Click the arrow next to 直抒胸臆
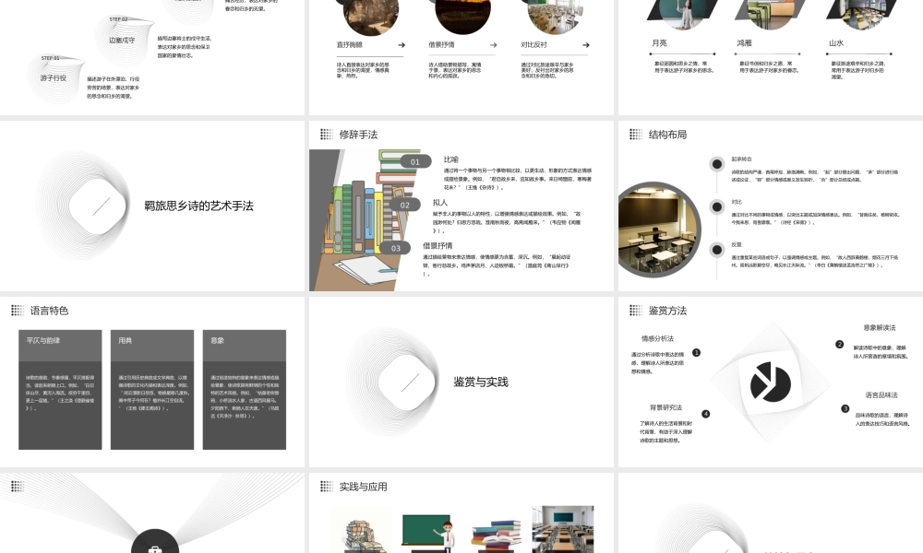Viewport: 923px width, 553px height. [402, 44]
